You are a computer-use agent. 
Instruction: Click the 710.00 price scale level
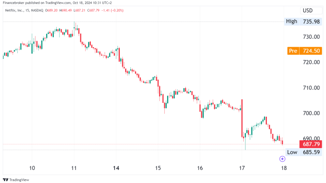311,88
